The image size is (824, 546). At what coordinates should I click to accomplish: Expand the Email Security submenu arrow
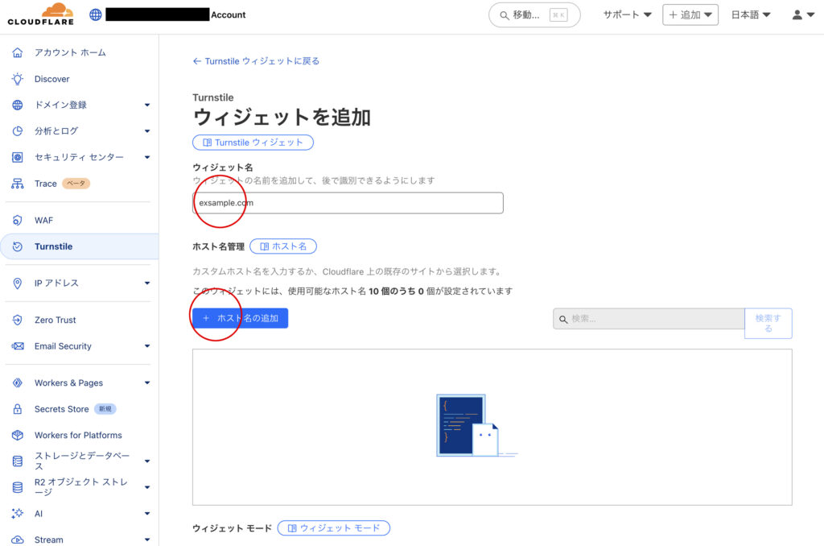point(147,346)
